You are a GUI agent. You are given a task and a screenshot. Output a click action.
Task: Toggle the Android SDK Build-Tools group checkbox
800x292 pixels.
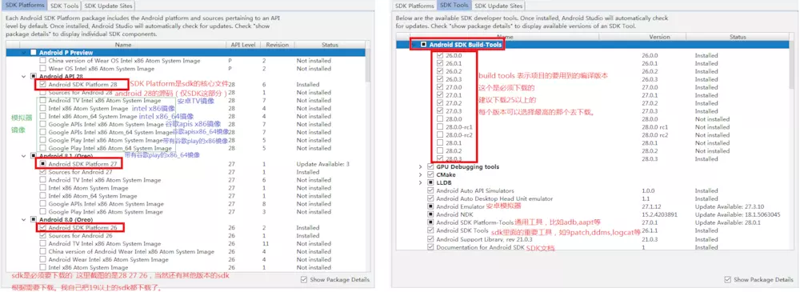point(423,45)
